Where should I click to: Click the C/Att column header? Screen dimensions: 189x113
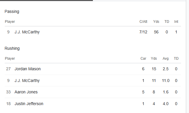tap(143, 22)
